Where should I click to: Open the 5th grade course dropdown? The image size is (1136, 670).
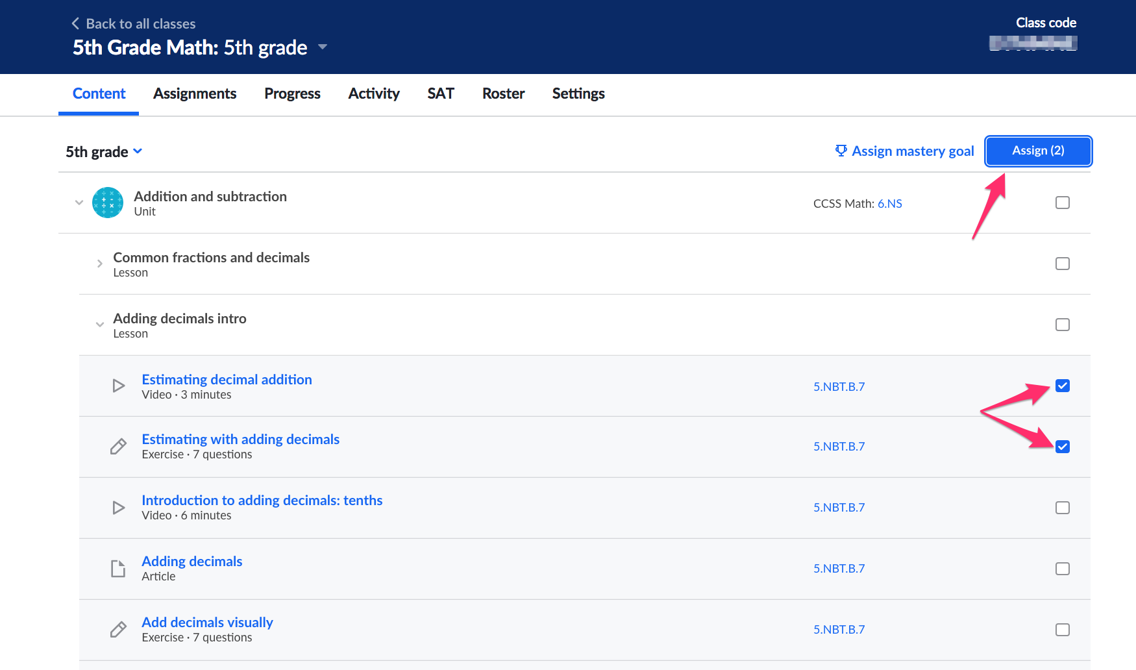pyautogui.click(x=104, y=152)
